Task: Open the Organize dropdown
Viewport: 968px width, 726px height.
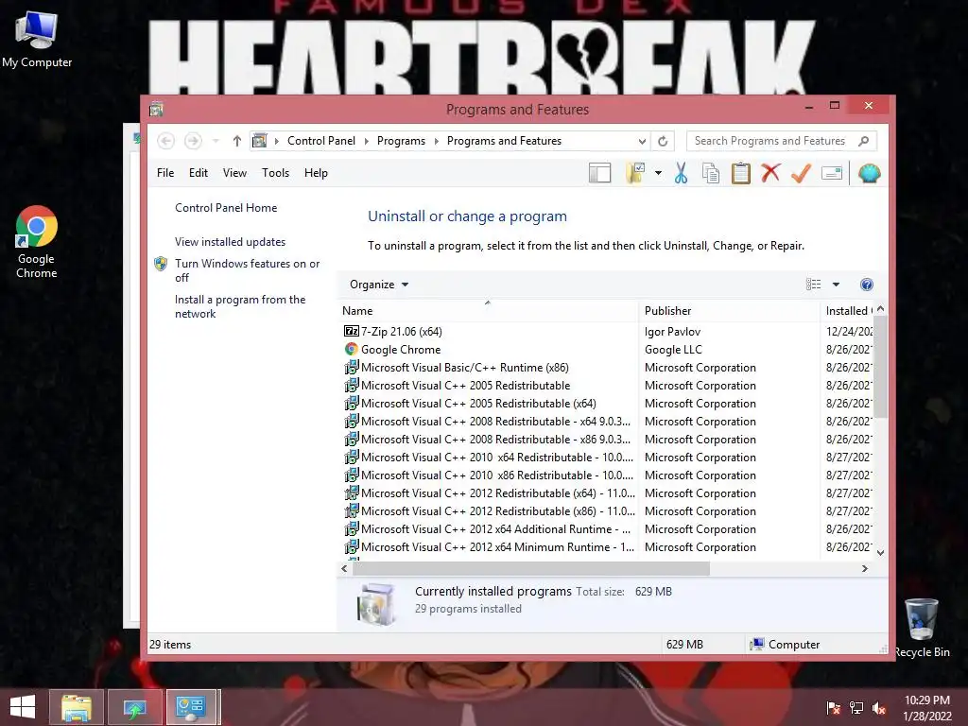Action: 379,285
